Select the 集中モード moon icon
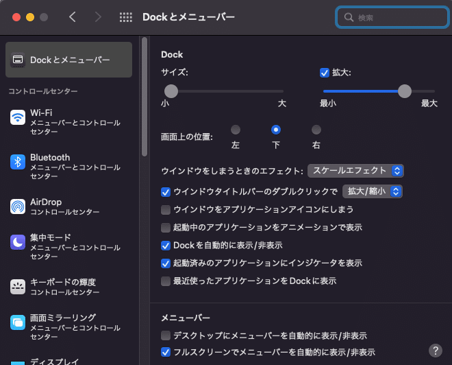Viewport: 452px width, 365px height. pos(18,242)
